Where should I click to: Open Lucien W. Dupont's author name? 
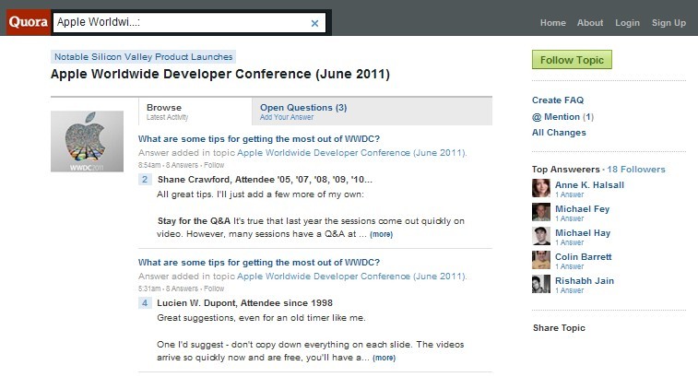click(197, 302)
